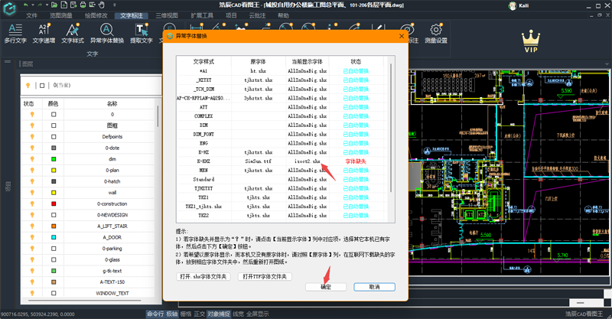Toggle 极轴 mode in the status bar

click(x=172, y=314)
